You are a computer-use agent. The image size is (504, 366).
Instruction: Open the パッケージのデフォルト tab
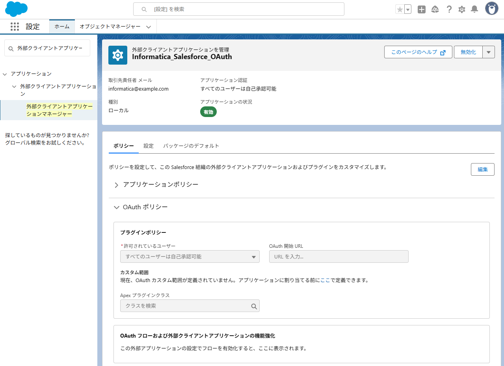click(191, 146)
